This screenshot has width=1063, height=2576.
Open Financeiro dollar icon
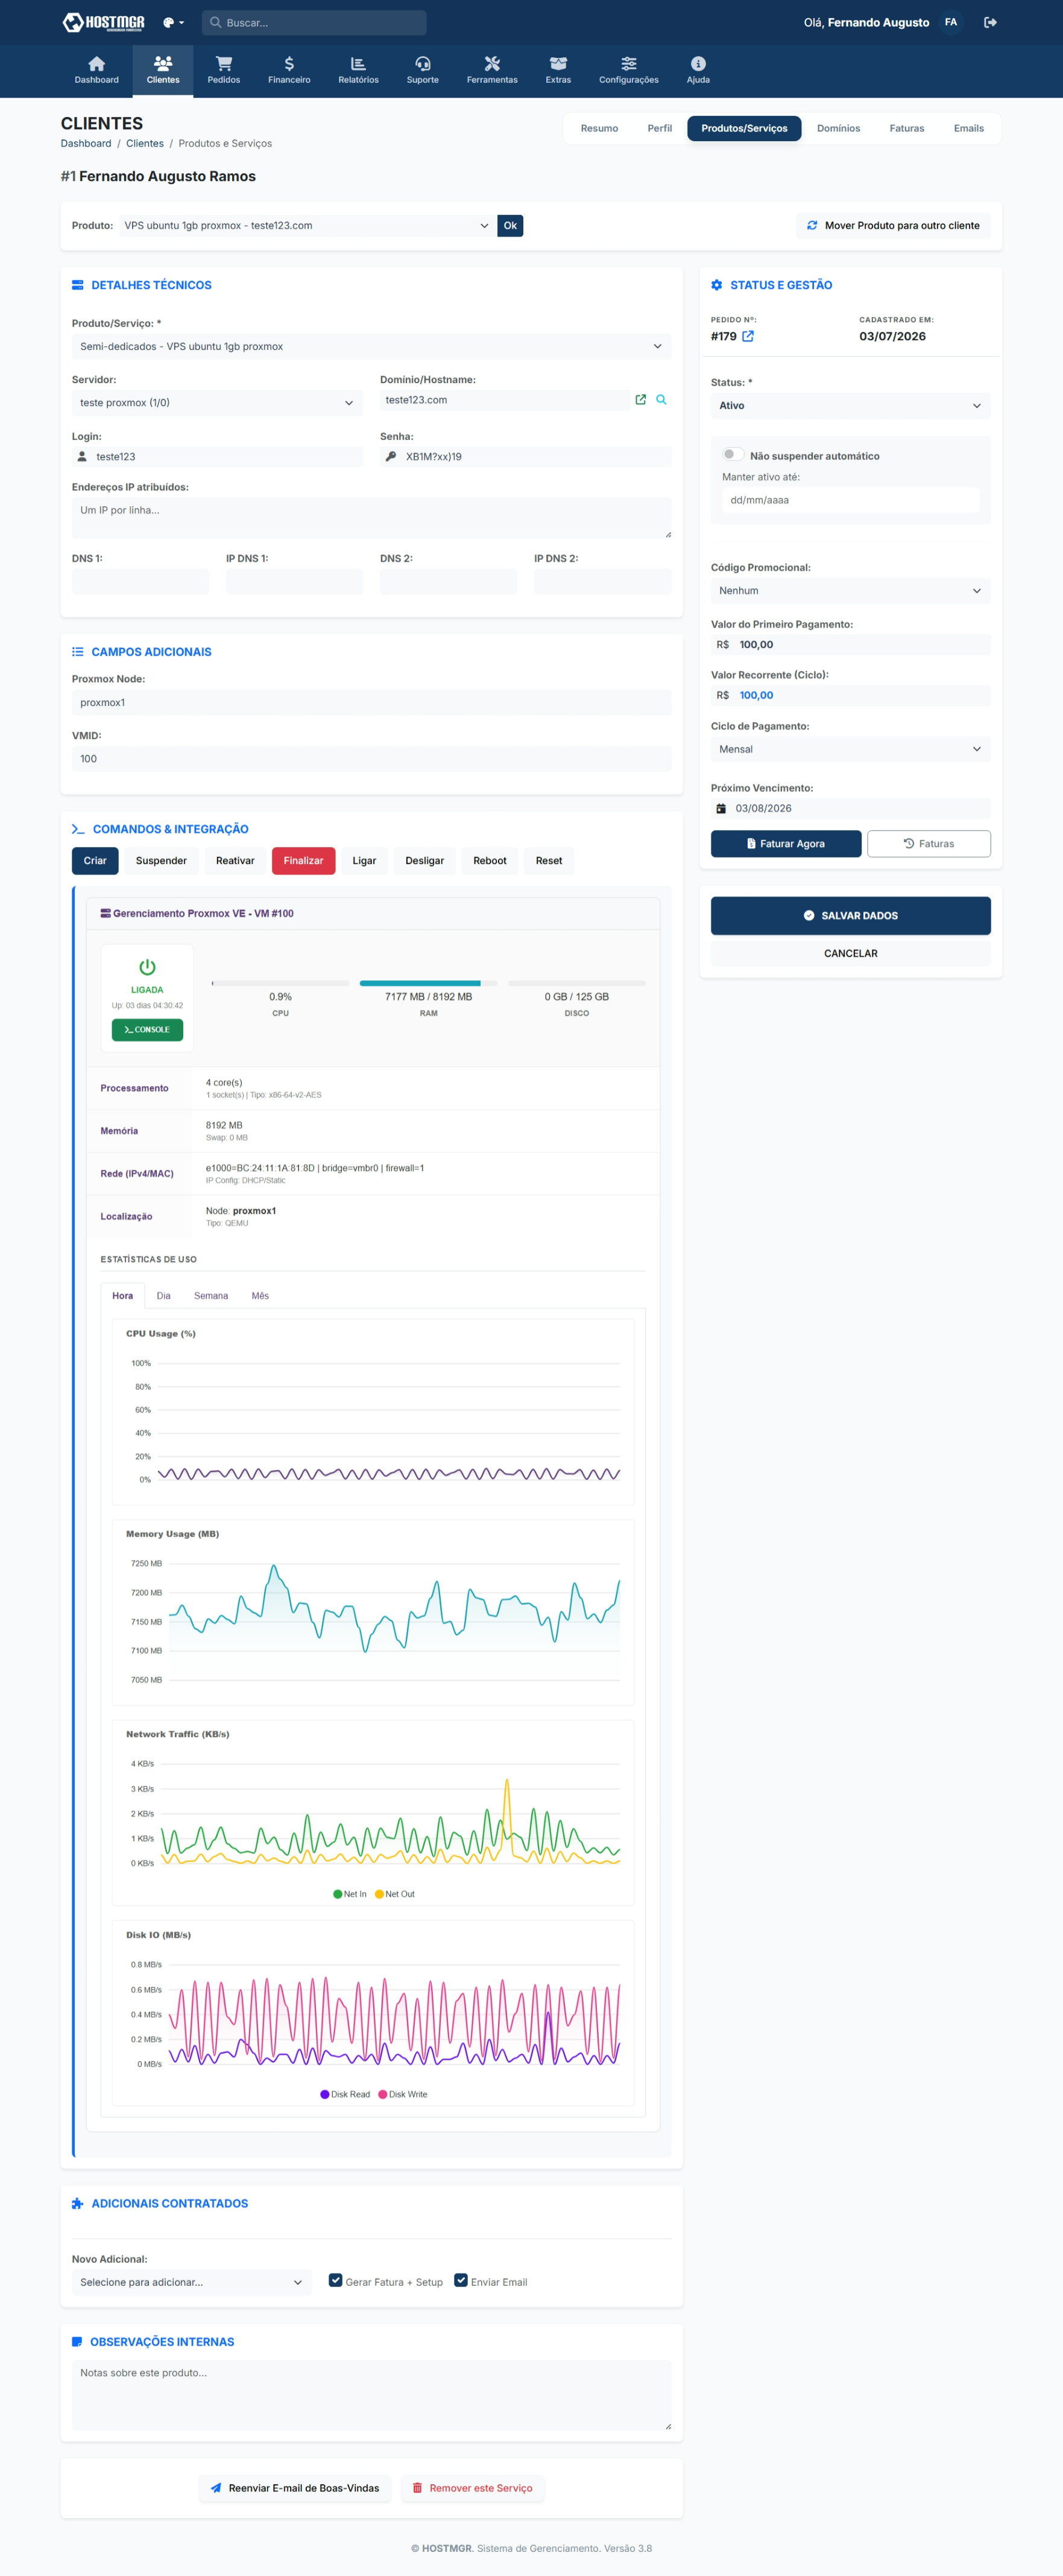click(x=289, y=63)
